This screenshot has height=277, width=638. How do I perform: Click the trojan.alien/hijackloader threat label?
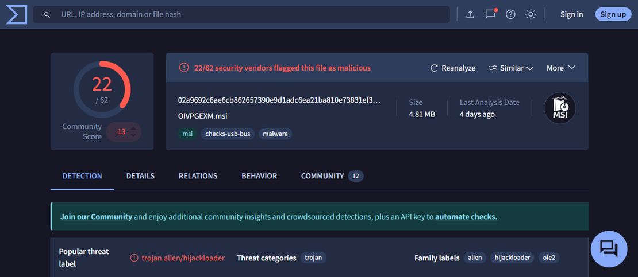click(x=183, y=258)
